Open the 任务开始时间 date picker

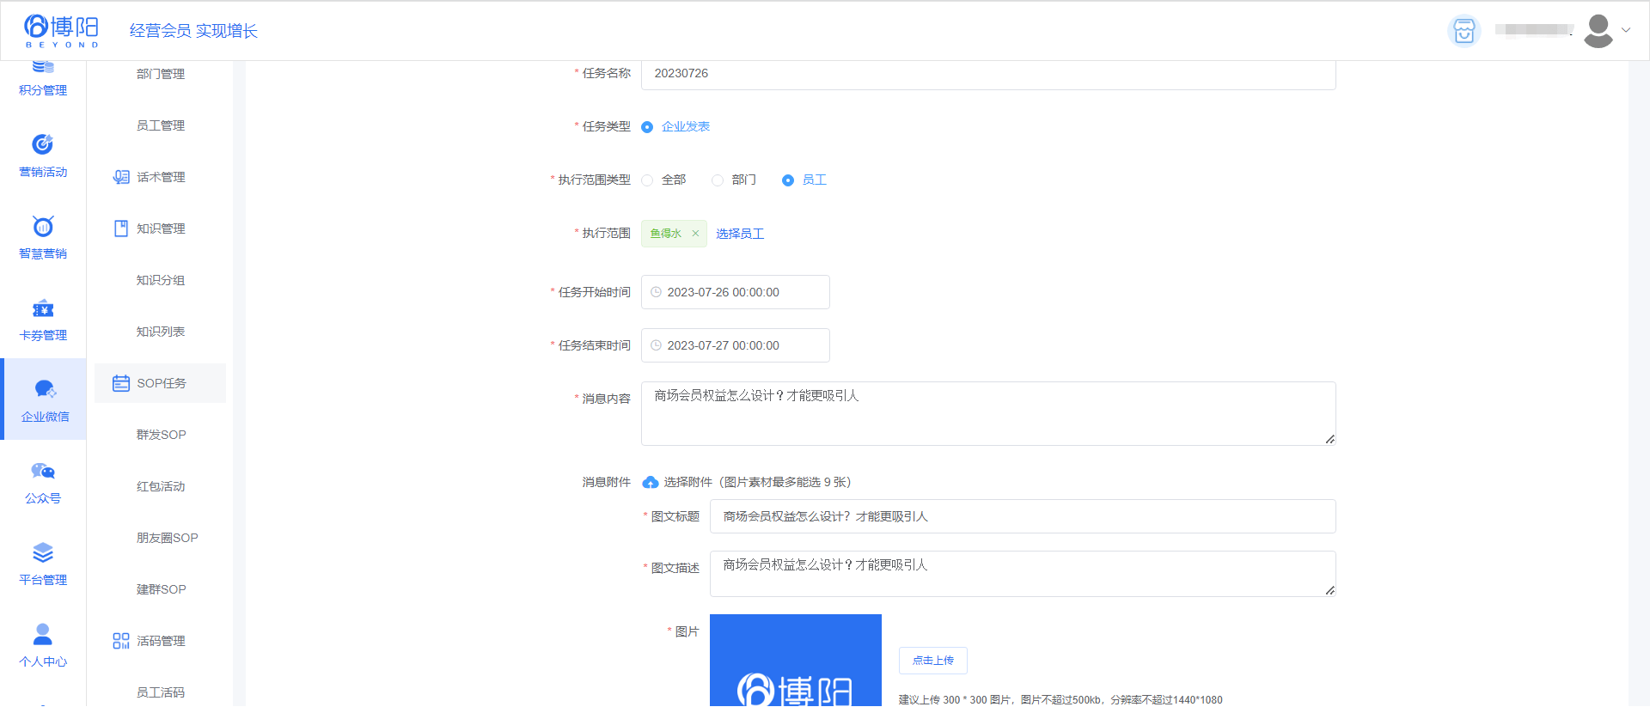(x=736, y=292)
